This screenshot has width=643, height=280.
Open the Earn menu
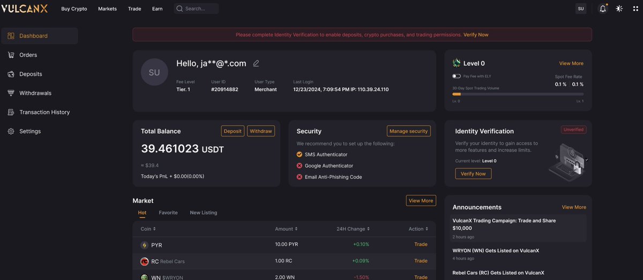click(158, 9)
